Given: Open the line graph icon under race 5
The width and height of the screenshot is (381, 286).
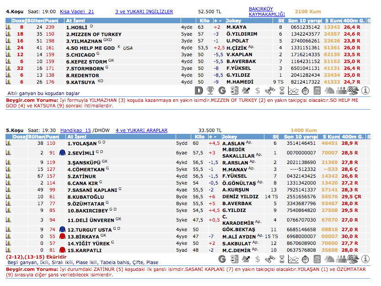Looking at the screenshot, I should point(293,259).
